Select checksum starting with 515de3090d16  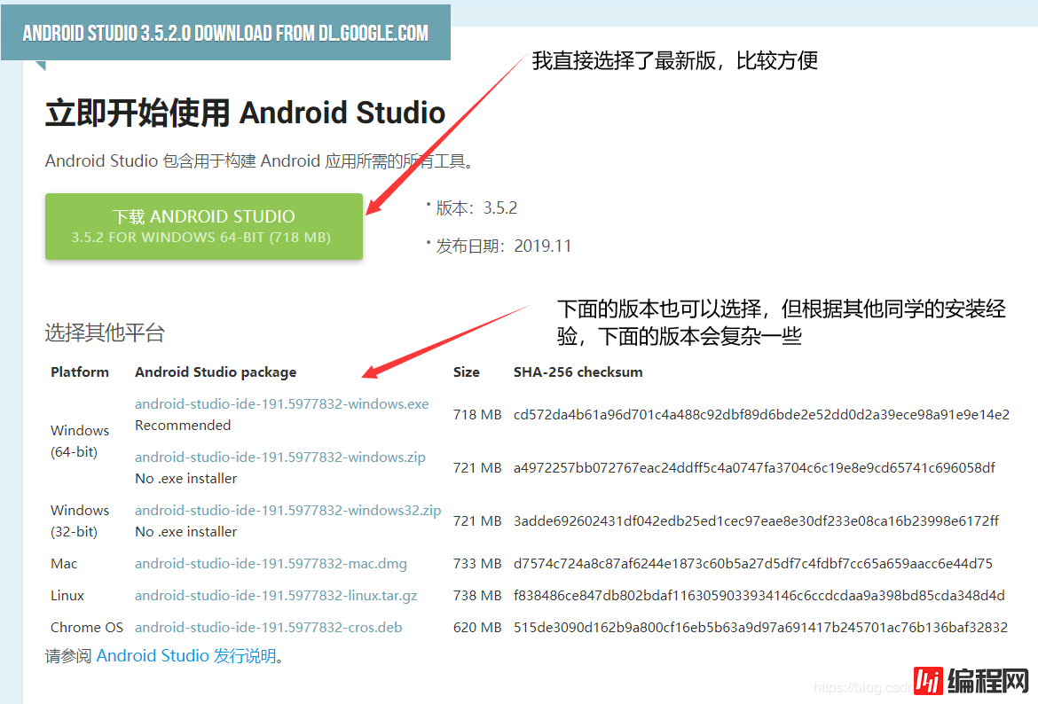tap(760, 627)
